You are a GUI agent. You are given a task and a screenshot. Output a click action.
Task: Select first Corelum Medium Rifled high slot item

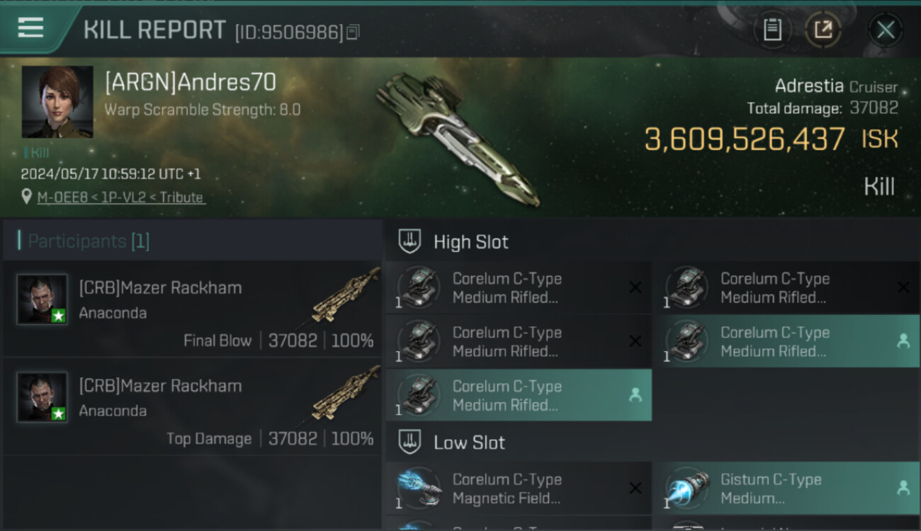(519, 287)
